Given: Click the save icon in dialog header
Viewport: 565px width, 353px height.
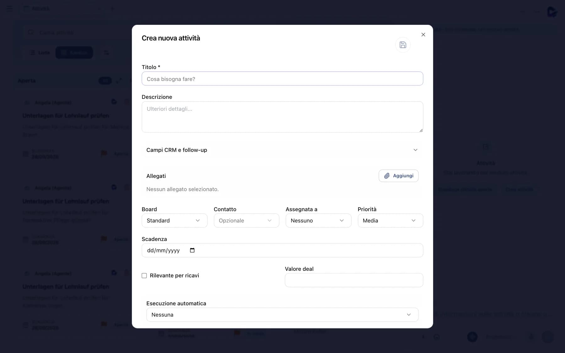Looking at the screenshot, I should pos(403,45).
